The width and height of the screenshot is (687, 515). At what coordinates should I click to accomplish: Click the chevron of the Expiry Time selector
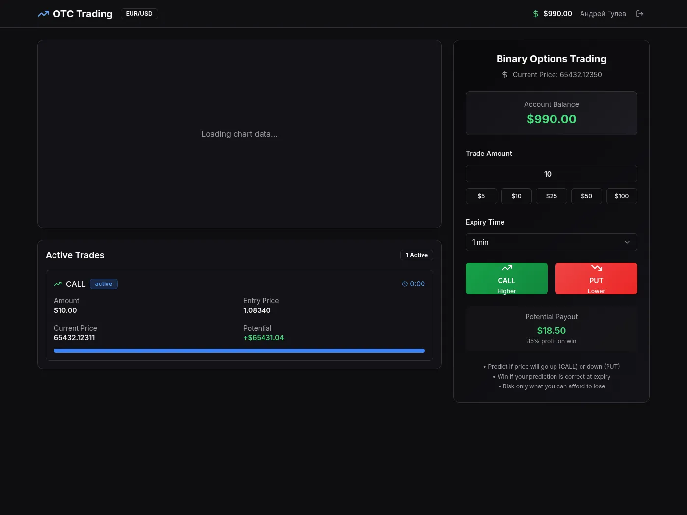(x=627, y=242)
